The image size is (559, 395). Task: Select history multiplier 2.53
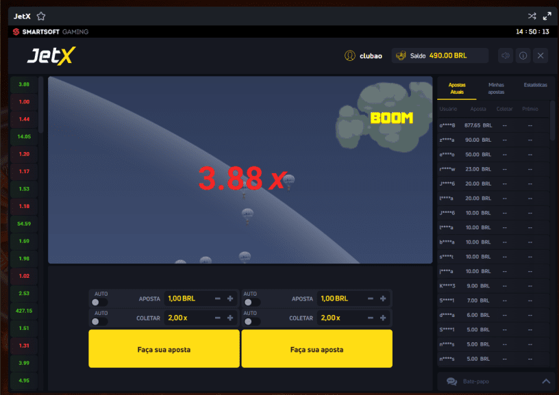pos(24,293)
